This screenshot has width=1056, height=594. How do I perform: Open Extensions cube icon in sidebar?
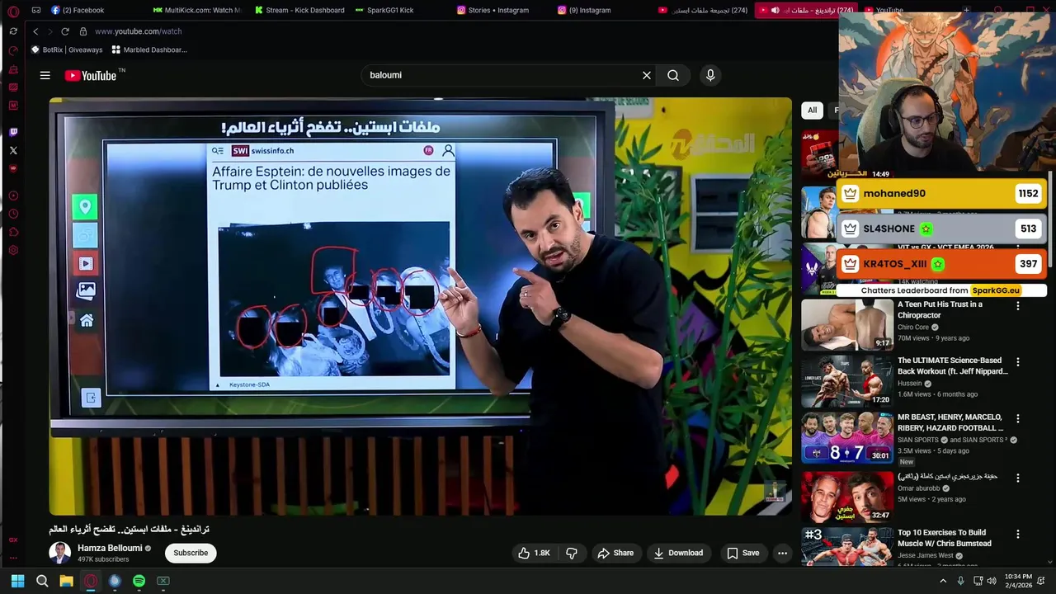click(x=13, y=232)
